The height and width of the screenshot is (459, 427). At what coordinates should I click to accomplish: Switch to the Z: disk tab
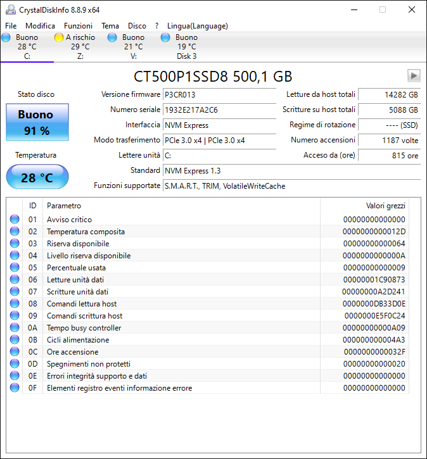point(80,47)
